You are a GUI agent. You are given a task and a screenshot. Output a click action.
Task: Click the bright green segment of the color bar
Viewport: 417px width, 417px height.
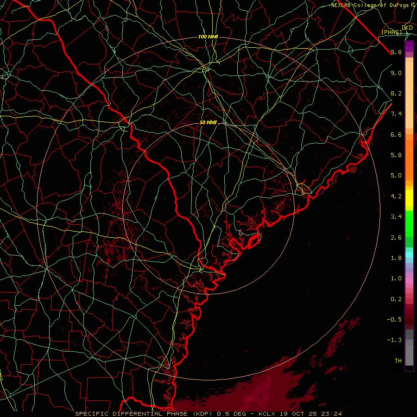[x=409, y=224]
